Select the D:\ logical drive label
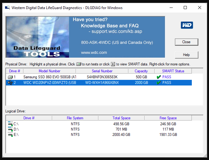 (16, 129)
